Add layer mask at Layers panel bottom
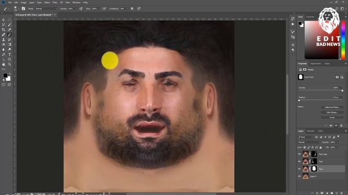 [322, 193]
